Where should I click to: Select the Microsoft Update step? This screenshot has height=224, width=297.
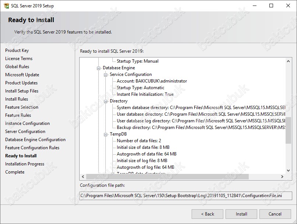(22, 75)
